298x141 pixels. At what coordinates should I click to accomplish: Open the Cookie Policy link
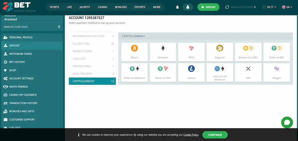191,135
